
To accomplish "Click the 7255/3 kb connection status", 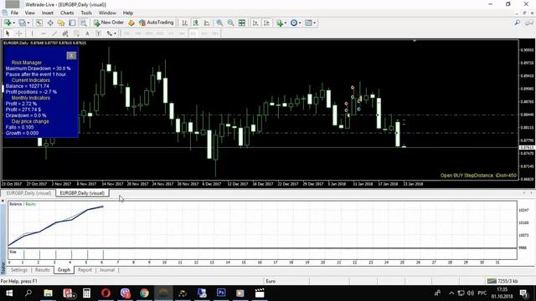I will [503, 281].
